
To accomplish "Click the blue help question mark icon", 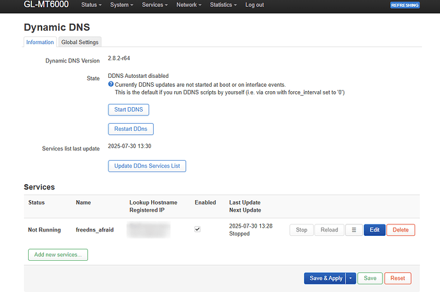I will [111, 84].
